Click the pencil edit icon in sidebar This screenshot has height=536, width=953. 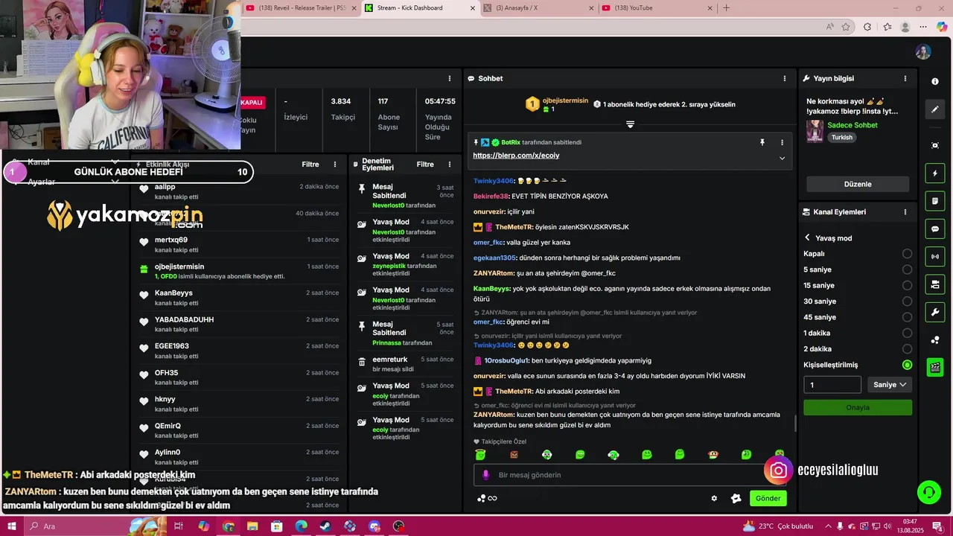(935, 109)
